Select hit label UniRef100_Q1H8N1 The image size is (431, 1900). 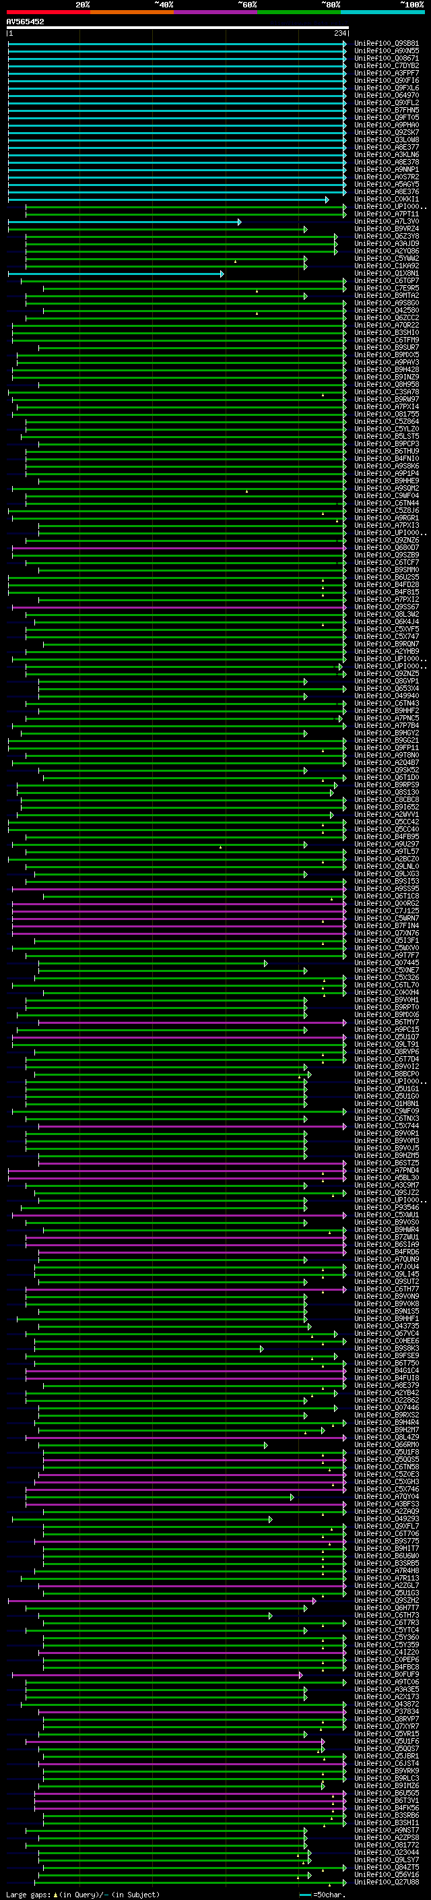point(387,1104)
